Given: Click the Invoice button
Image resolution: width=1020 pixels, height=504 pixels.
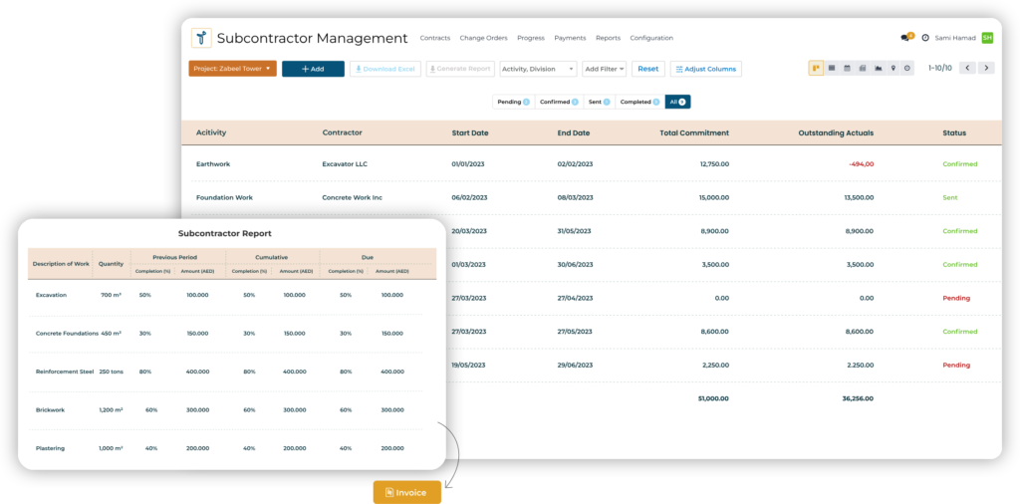Looking at the screenshot, I should click(x=406, y=492).
